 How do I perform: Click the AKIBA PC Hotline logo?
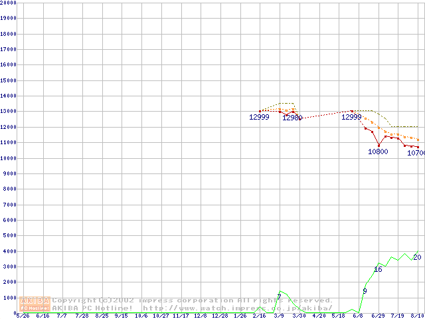coord(35,304)
